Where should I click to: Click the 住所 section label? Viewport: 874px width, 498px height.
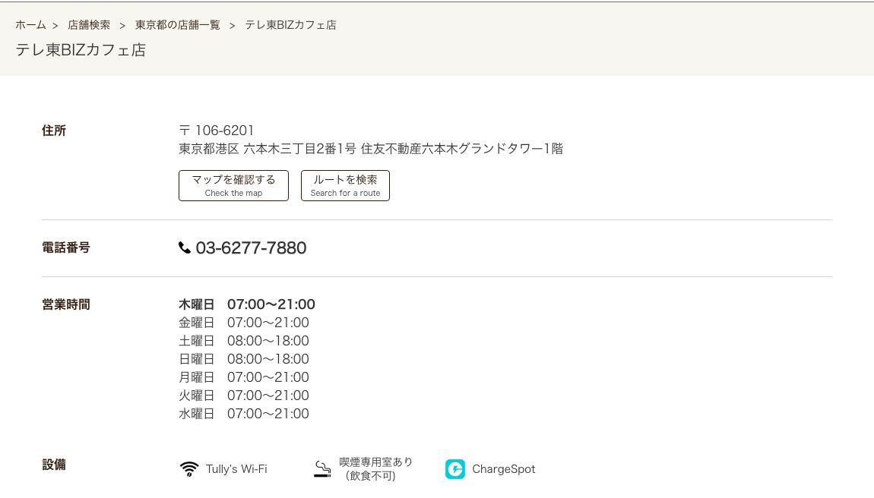point(54,131)
